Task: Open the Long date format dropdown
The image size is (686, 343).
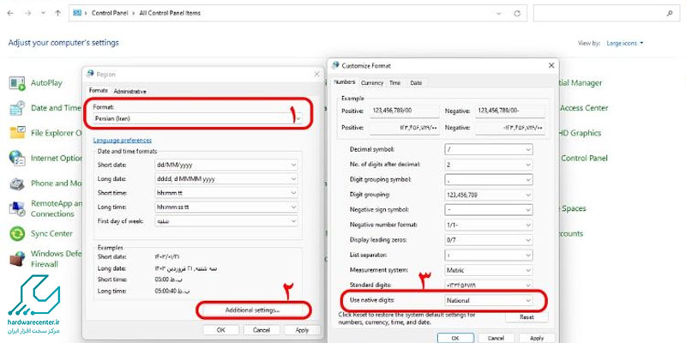Action: point(226,179)
